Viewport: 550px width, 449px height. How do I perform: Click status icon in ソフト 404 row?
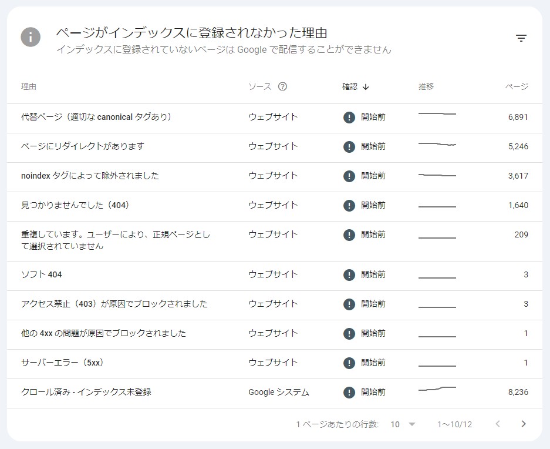349,274
